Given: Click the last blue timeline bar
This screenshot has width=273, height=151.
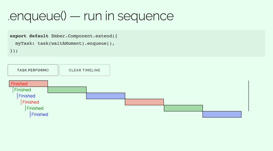Looking at the screenshot, I should (222, 114).
